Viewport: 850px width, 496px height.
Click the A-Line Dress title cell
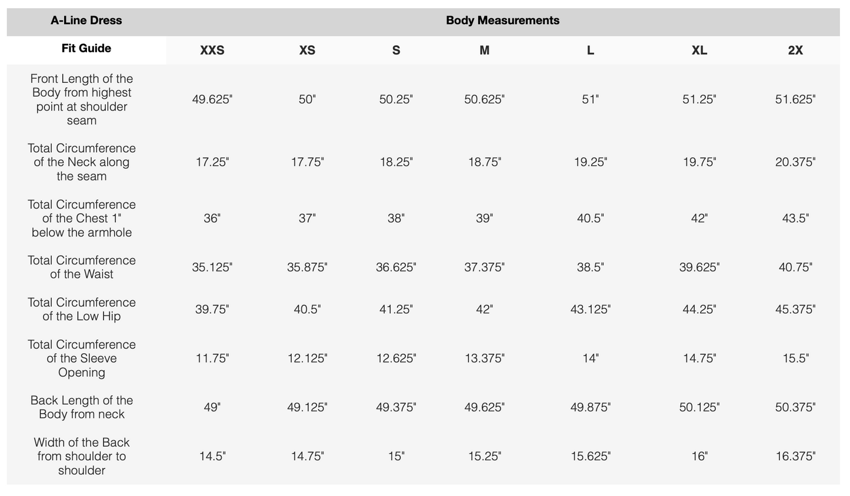point(86,21)
